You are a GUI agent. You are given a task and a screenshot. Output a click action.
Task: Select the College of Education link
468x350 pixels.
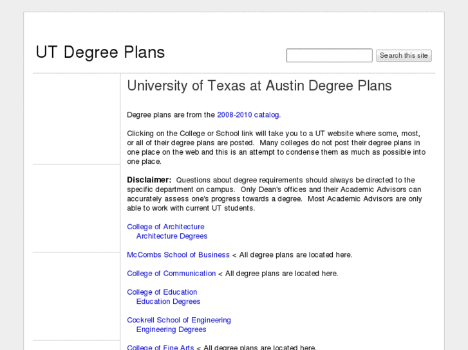point(162,292)
